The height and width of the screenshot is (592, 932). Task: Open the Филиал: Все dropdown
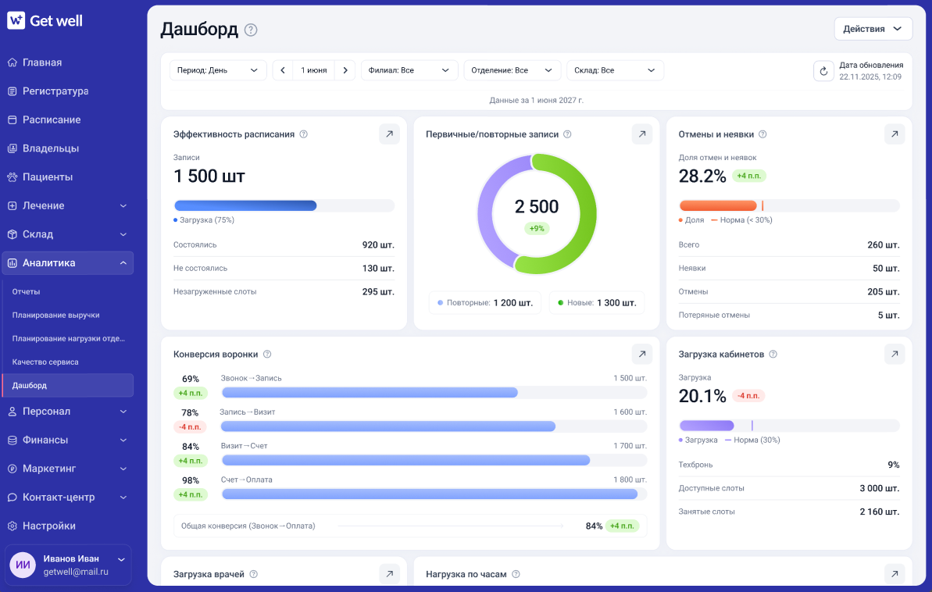pos(409,70)
